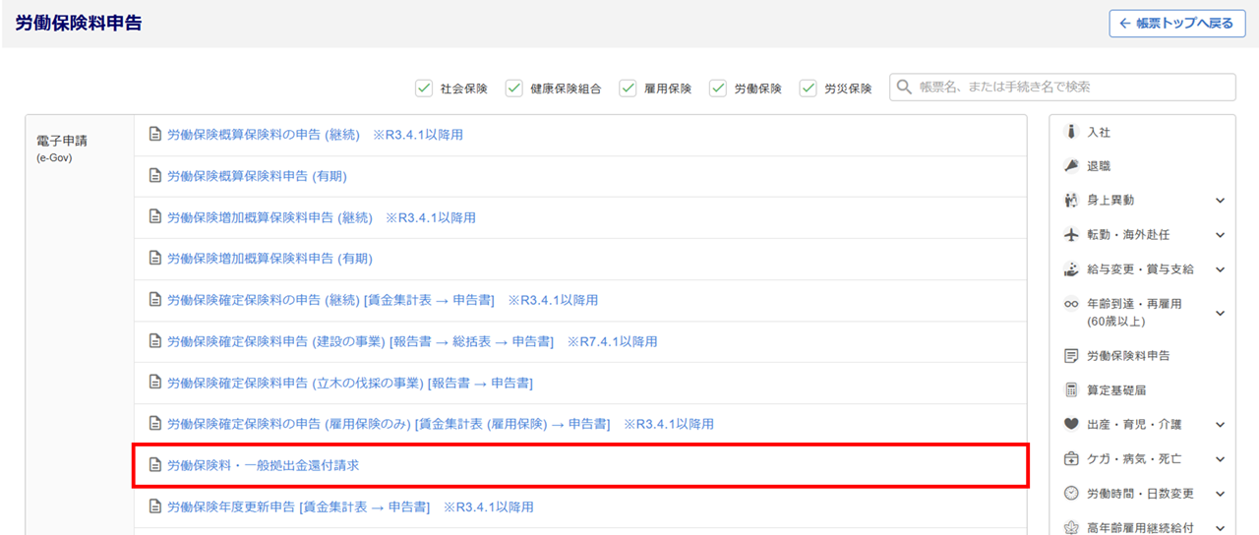Click the magnifier icon in search box
This screenshot has width=1259, height=535.
click(905, 88)
